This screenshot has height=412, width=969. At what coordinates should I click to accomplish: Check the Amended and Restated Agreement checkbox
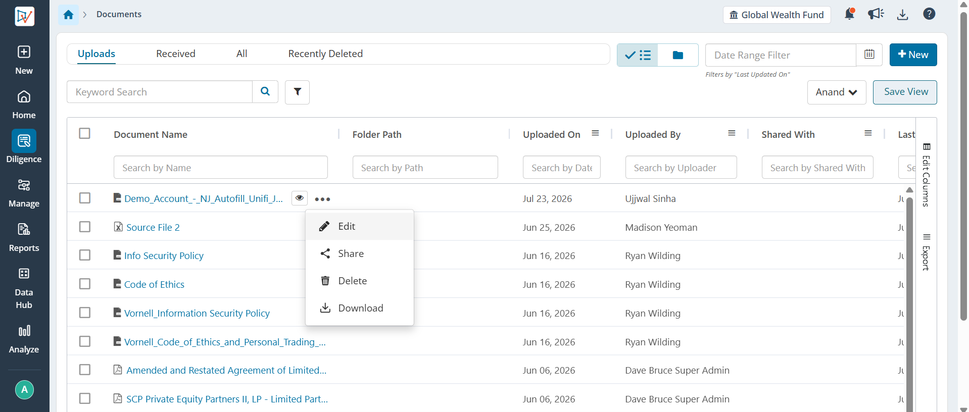(x=85, y=370)
